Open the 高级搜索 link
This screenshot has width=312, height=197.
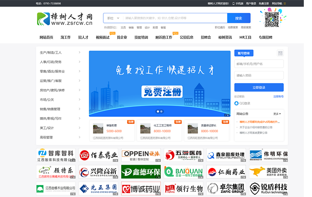coord(246,27)
